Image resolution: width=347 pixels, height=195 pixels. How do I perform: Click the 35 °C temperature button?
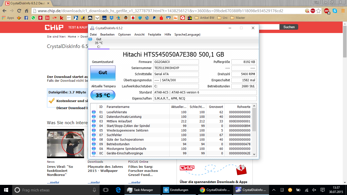tap(103, 95)
